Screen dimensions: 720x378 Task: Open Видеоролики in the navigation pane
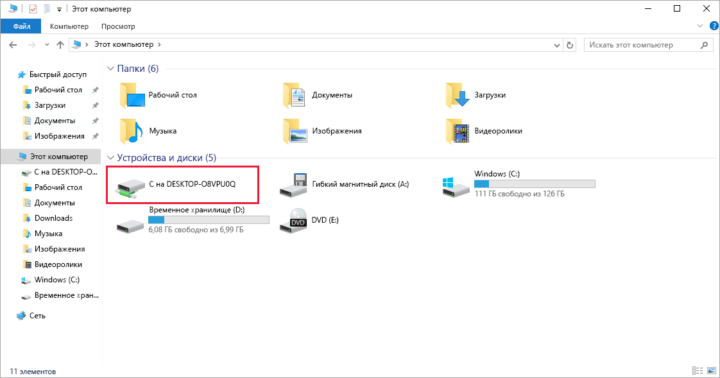tap(58, 264)
